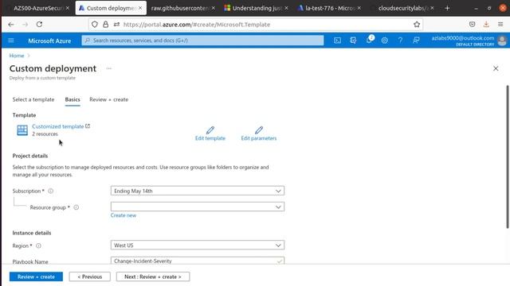Close the Custom deployment blade

click(x=496, y=68)
